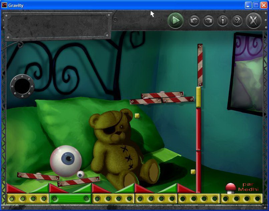Pick the small yellow block near the bear's ear
The width and height of the screenshot is (269, 211).
pyautogui.click(x=137, y=116)
